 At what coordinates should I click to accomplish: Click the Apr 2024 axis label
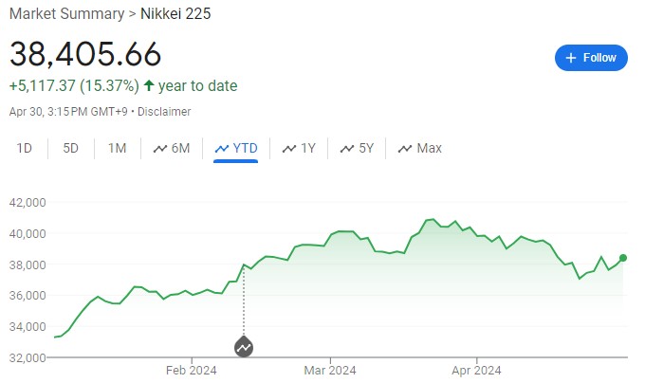475,371
